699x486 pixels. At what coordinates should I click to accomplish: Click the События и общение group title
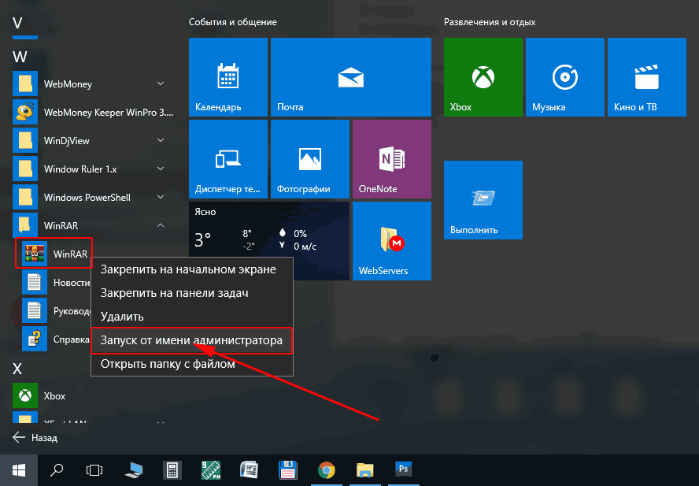[233, 22]
